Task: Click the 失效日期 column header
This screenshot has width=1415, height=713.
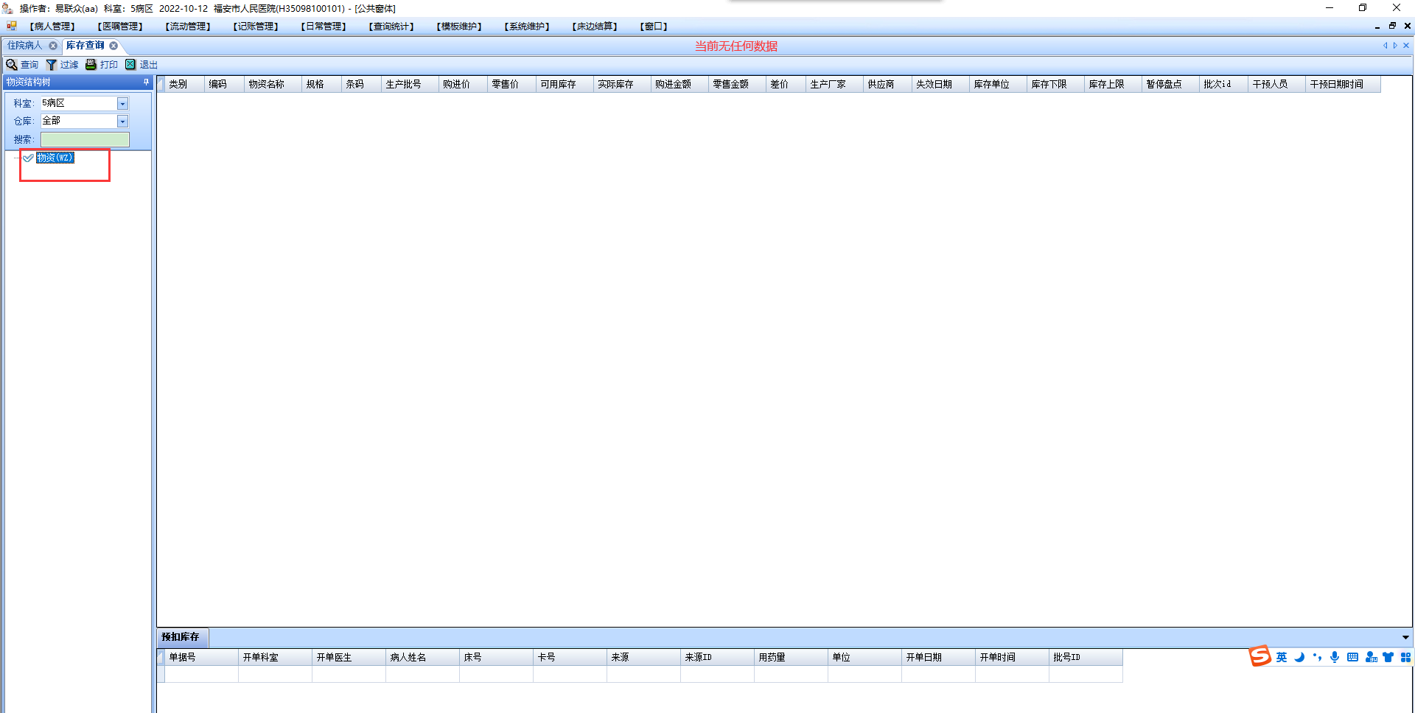Action: [x=941, y=85]
